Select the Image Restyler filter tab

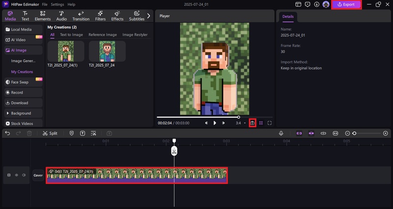[135, 34]
